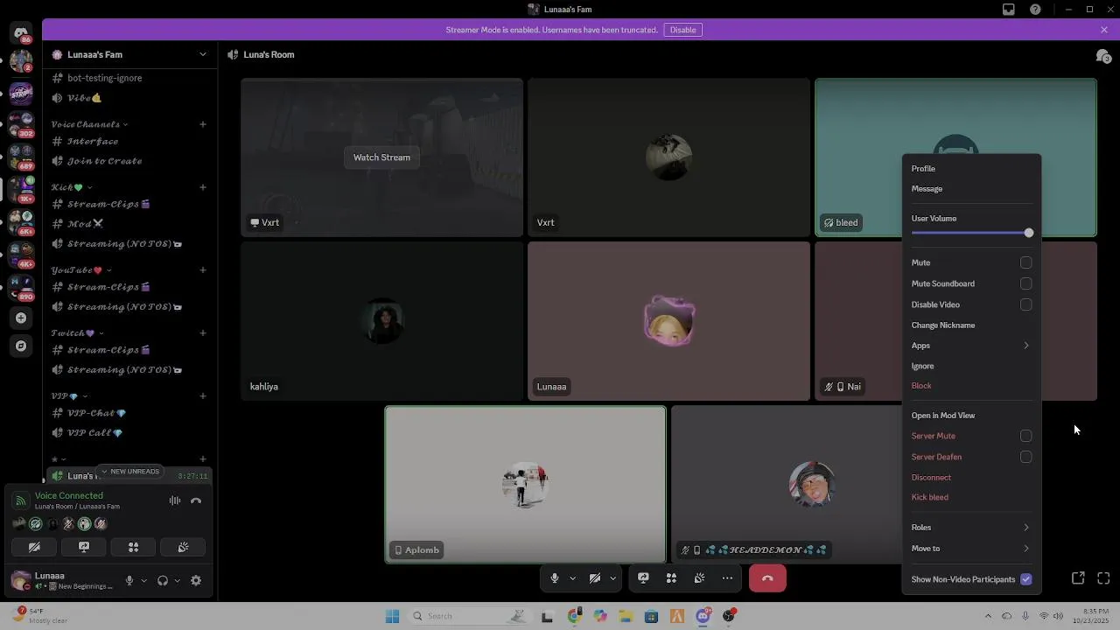
Task: Click the Watch Stream button
Action: tap(381, 157)
